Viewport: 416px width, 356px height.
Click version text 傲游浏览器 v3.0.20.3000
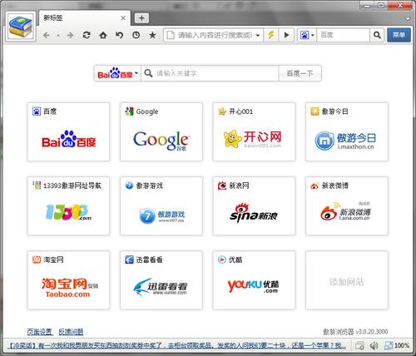click(x=355, y=332)
